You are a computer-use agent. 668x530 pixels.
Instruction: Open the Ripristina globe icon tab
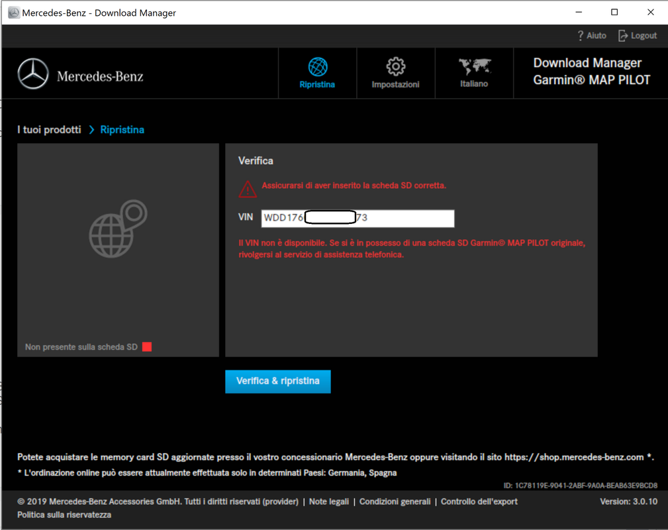[317, 73]
